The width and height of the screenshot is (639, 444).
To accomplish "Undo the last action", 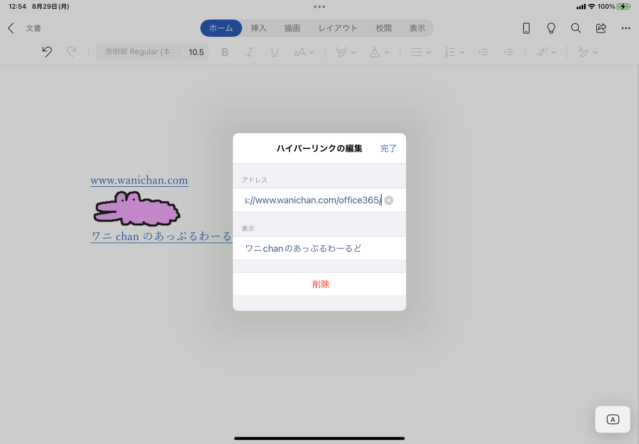I will [x=47, y=52].
